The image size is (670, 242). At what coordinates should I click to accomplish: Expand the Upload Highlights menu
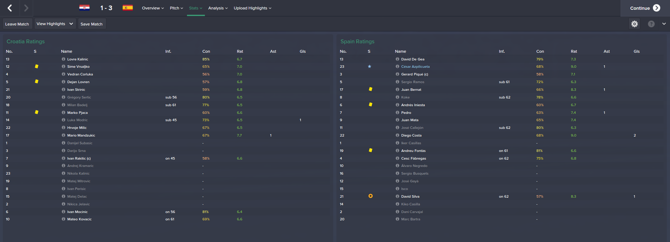(252, 8)
